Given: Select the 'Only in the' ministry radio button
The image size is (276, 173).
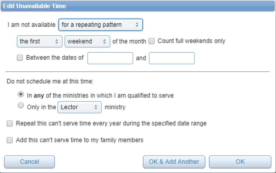Looking at the screenshot, I should (21, 105).
